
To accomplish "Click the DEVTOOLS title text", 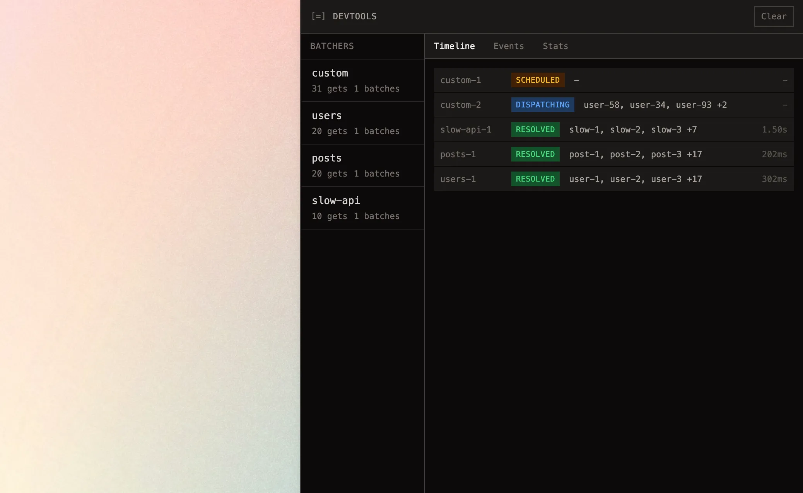I will pos(355,16).
